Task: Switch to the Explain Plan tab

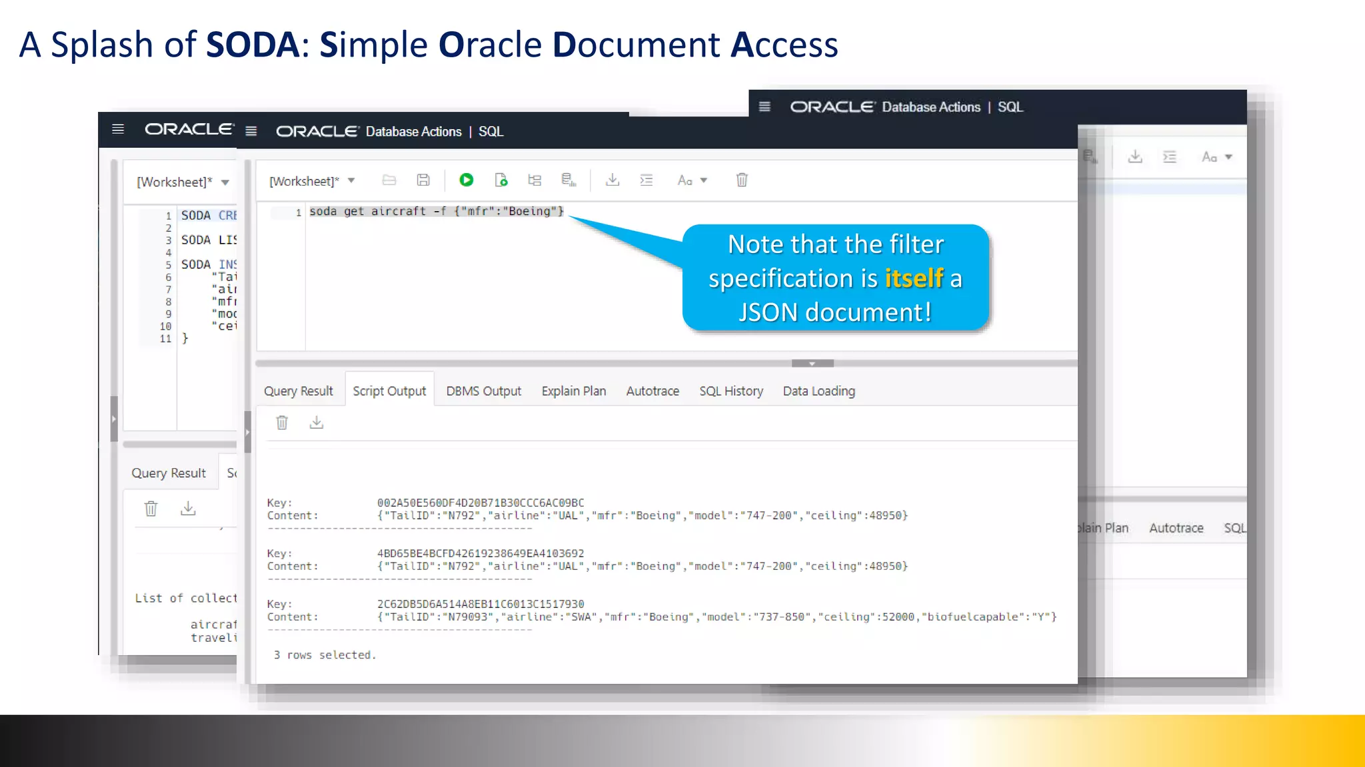Action: click(x=574, y=391)
